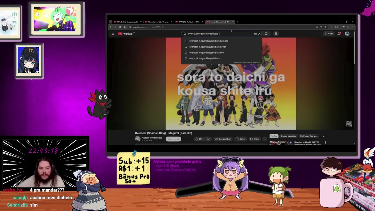Click the browser home icon
This screenshot has height=211, width=375.
point(125,27)
